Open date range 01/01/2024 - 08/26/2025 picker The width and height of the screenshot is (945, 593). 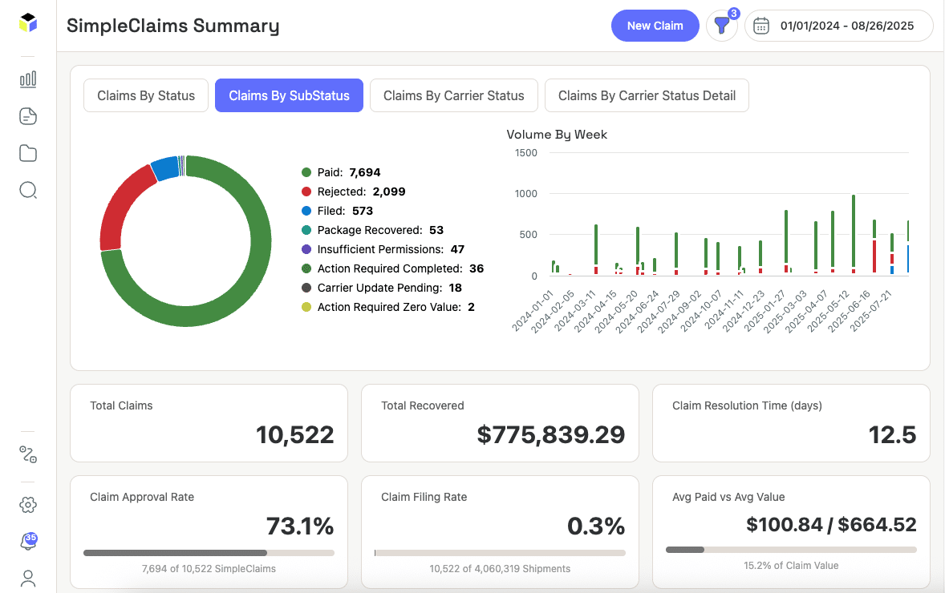(x=839, y=26)
